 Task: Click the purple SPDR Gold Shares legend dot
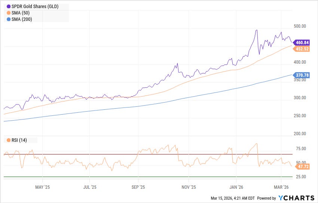(x=9, y=7)
